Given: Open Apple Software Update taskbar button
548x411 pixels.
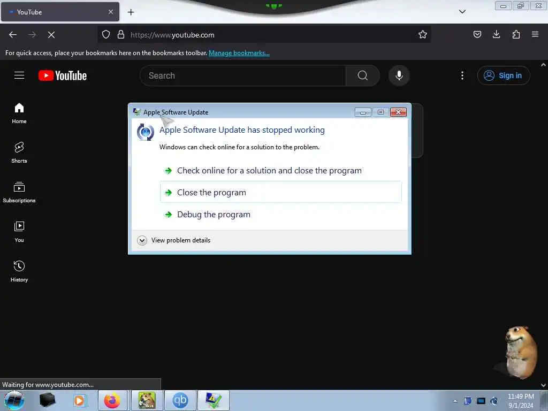Looking at the screenshot, I should pyautogui.click(x=214, y=400).
